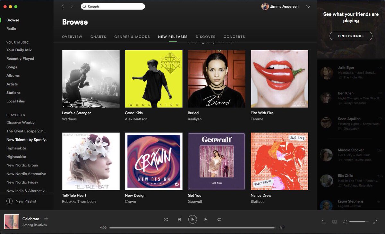Open the Good Kids album cover

(154, 79)
